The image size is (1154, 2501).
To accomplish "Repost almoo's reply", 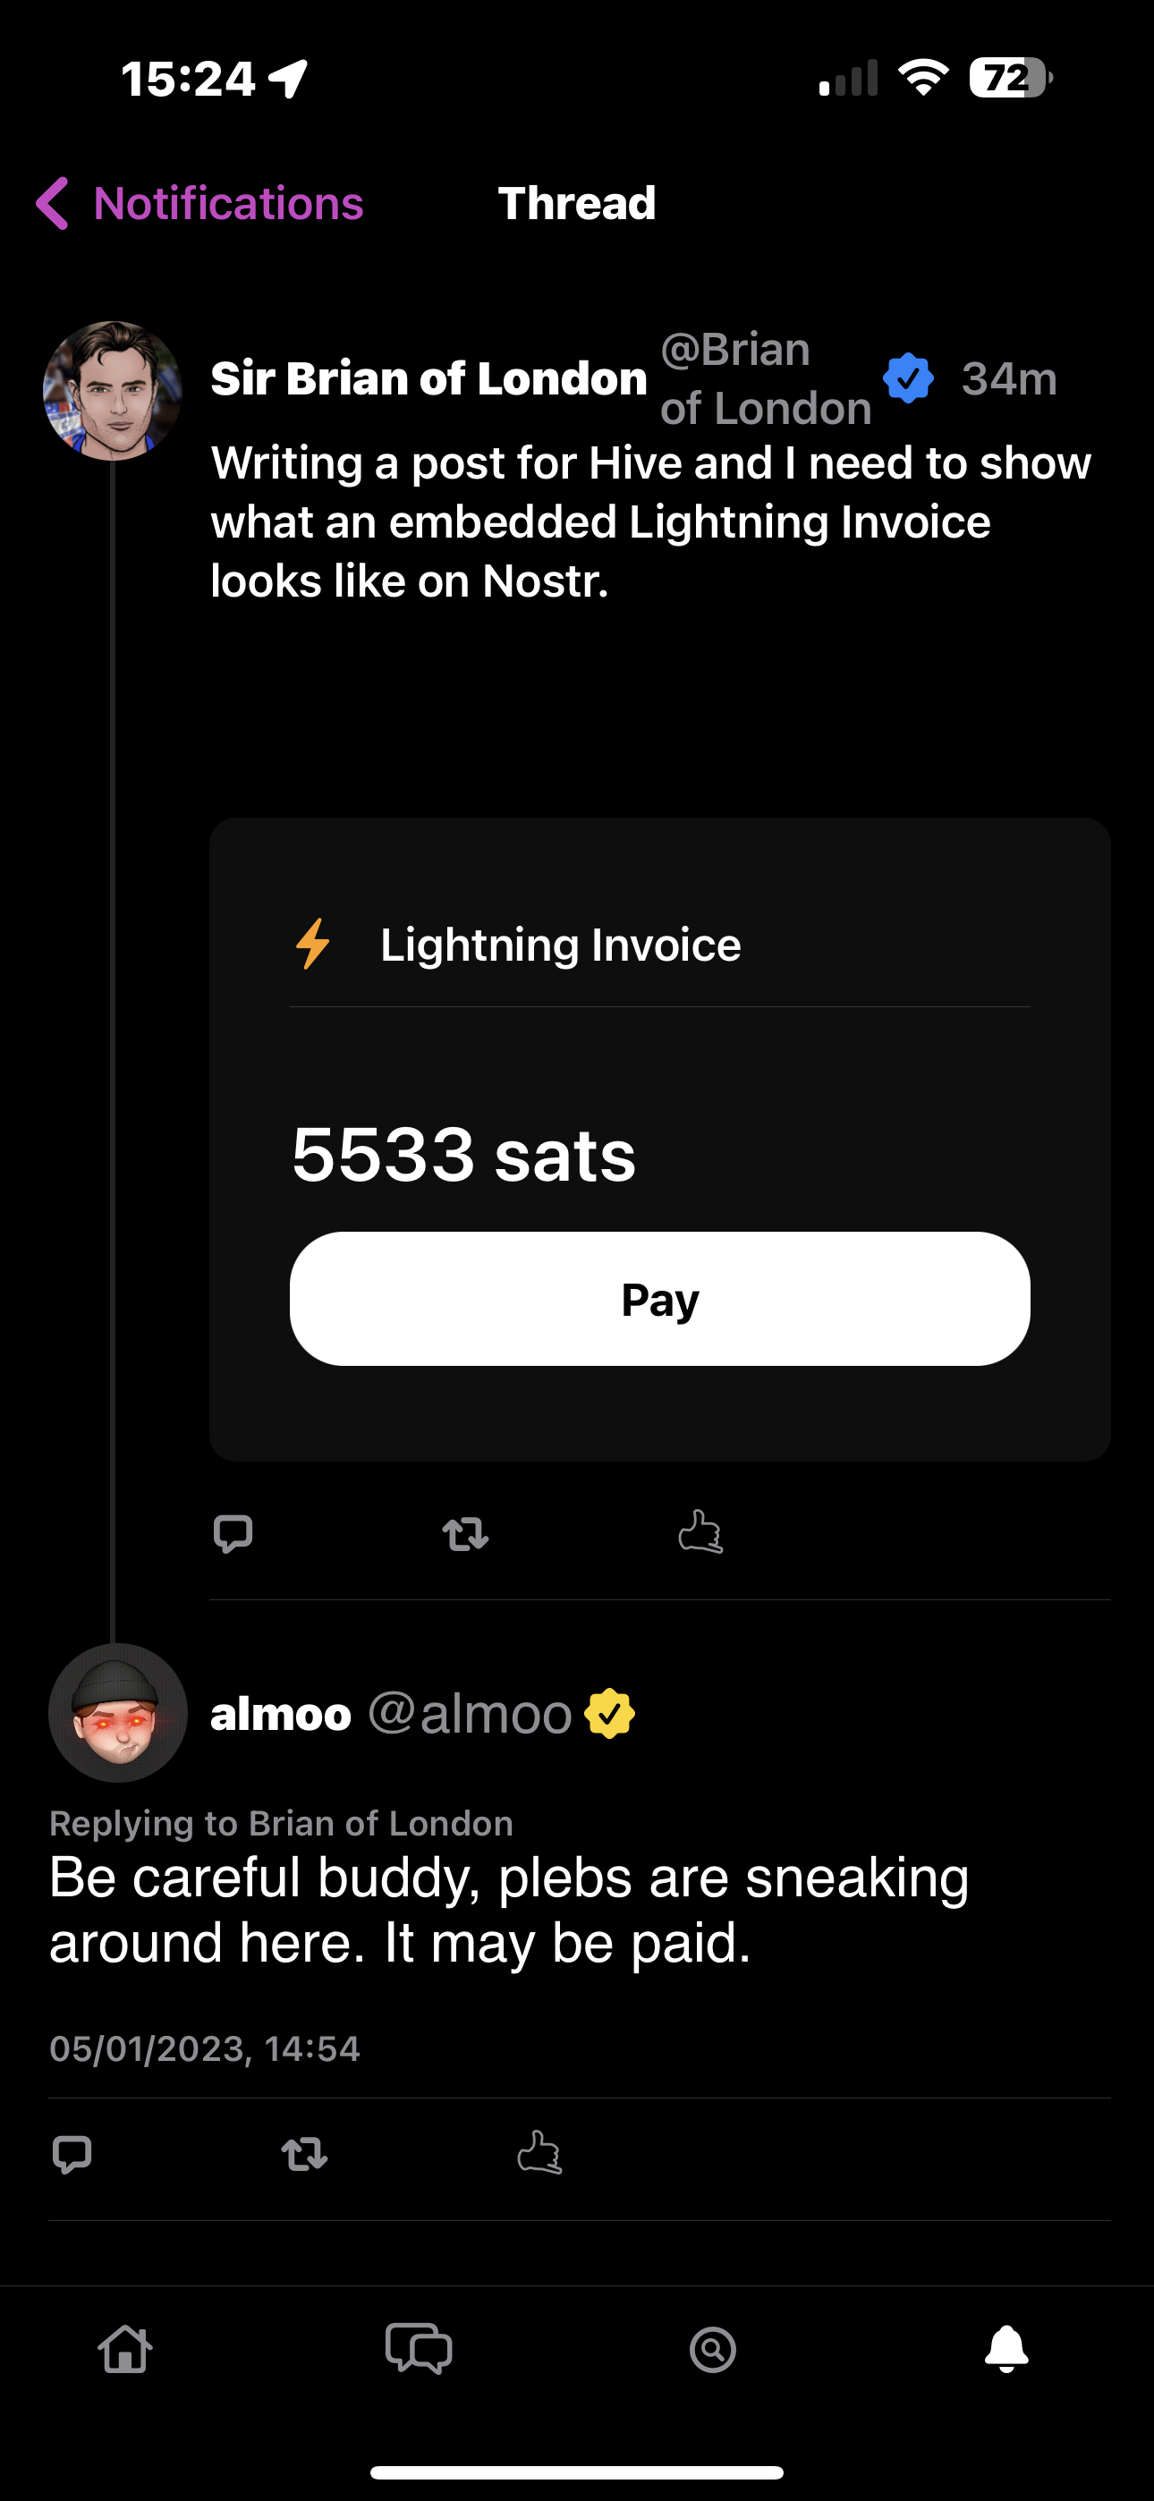I will pos(304,2155).
